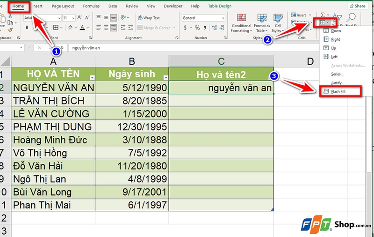Toggle the Align Right button
Image resolution: width=374 pixels, height=237 pixels.
point(114,28)
